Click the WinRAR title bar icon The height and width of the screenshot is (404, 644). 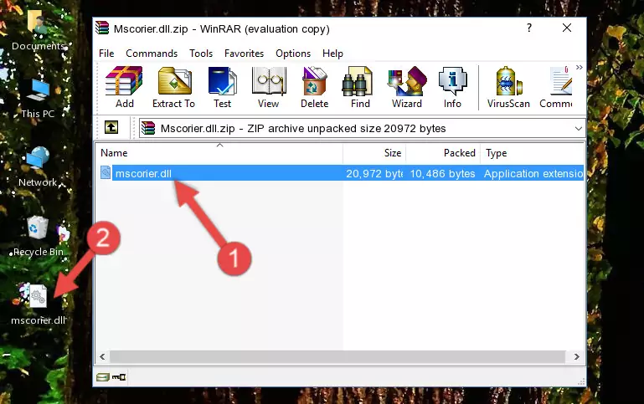pos(102,28)
